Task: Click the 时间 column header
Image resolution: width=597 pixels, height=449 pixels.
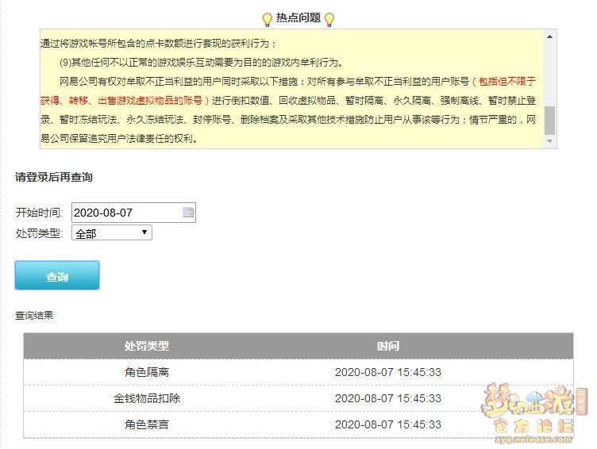Action: (x=388, y=346)
